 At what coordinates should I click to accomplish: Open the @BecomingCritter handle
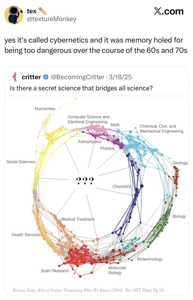click(x=77, y=77)
